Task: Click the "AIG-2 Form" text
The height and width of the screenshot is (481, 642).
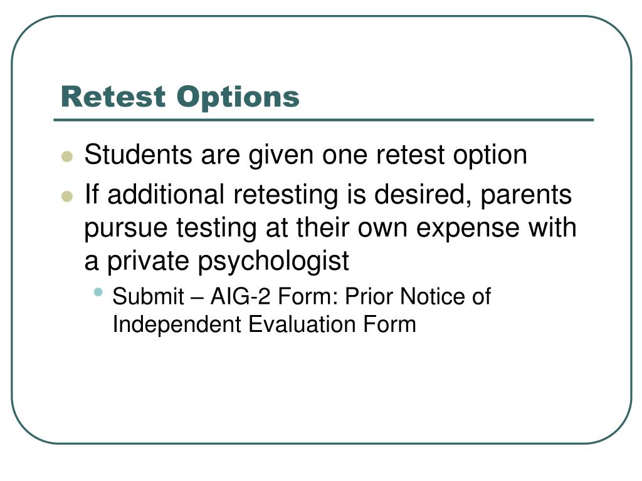Action: click(275, 296)
